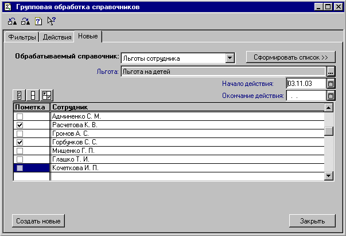Screen dimensions: 346x236
Task: Uncheck the box for Расчетова К. В.
Action: (x=20, y=125)
